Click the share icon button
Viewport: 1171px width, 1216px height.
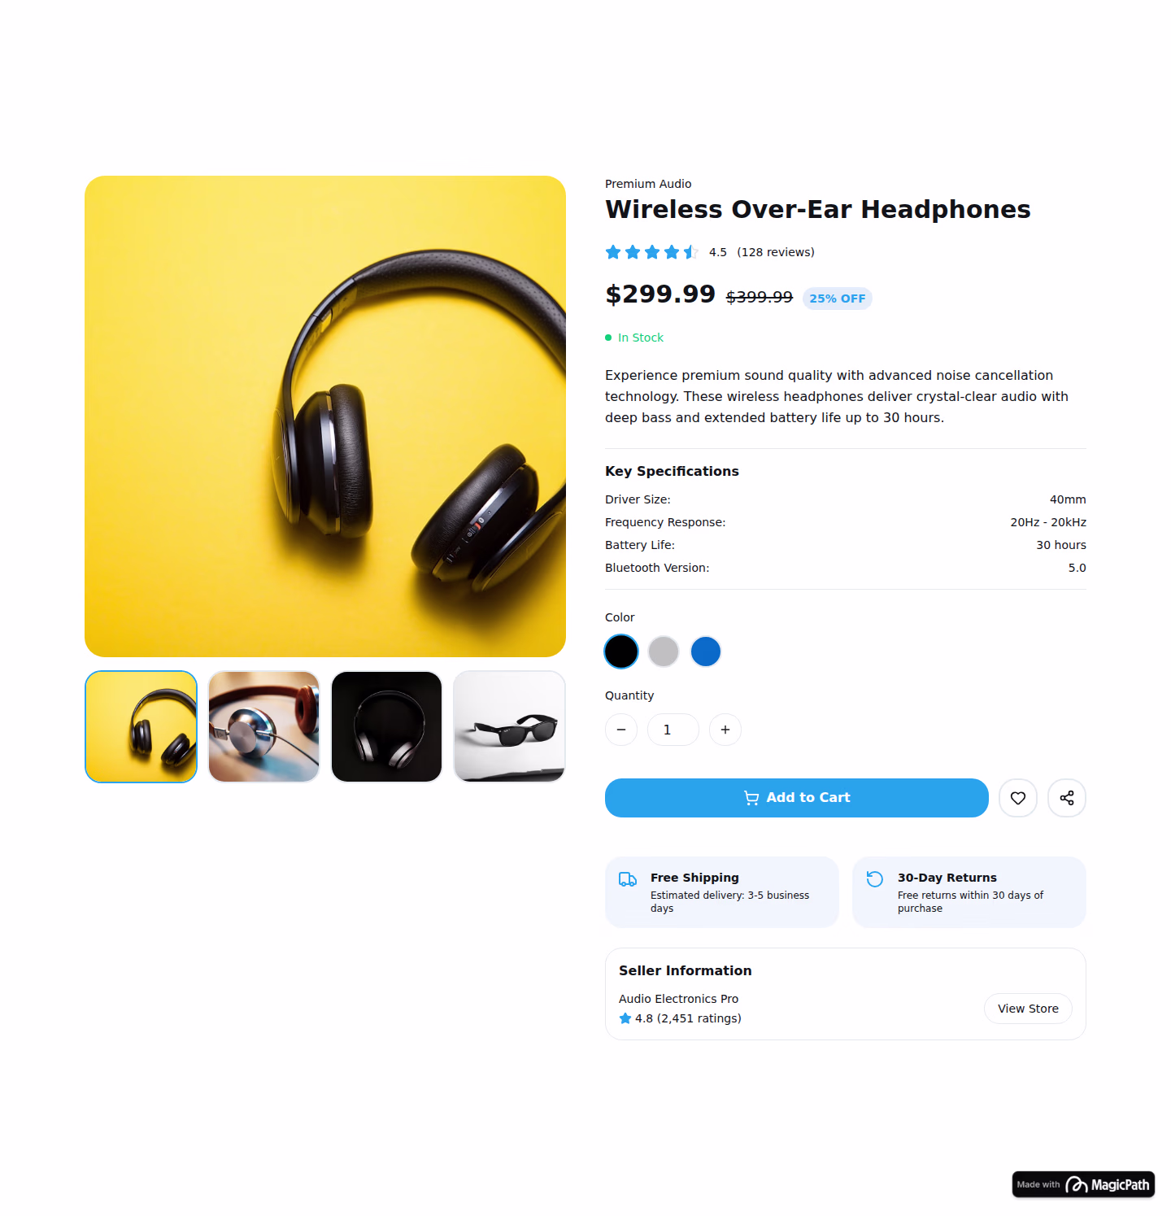pos(1066,798)
